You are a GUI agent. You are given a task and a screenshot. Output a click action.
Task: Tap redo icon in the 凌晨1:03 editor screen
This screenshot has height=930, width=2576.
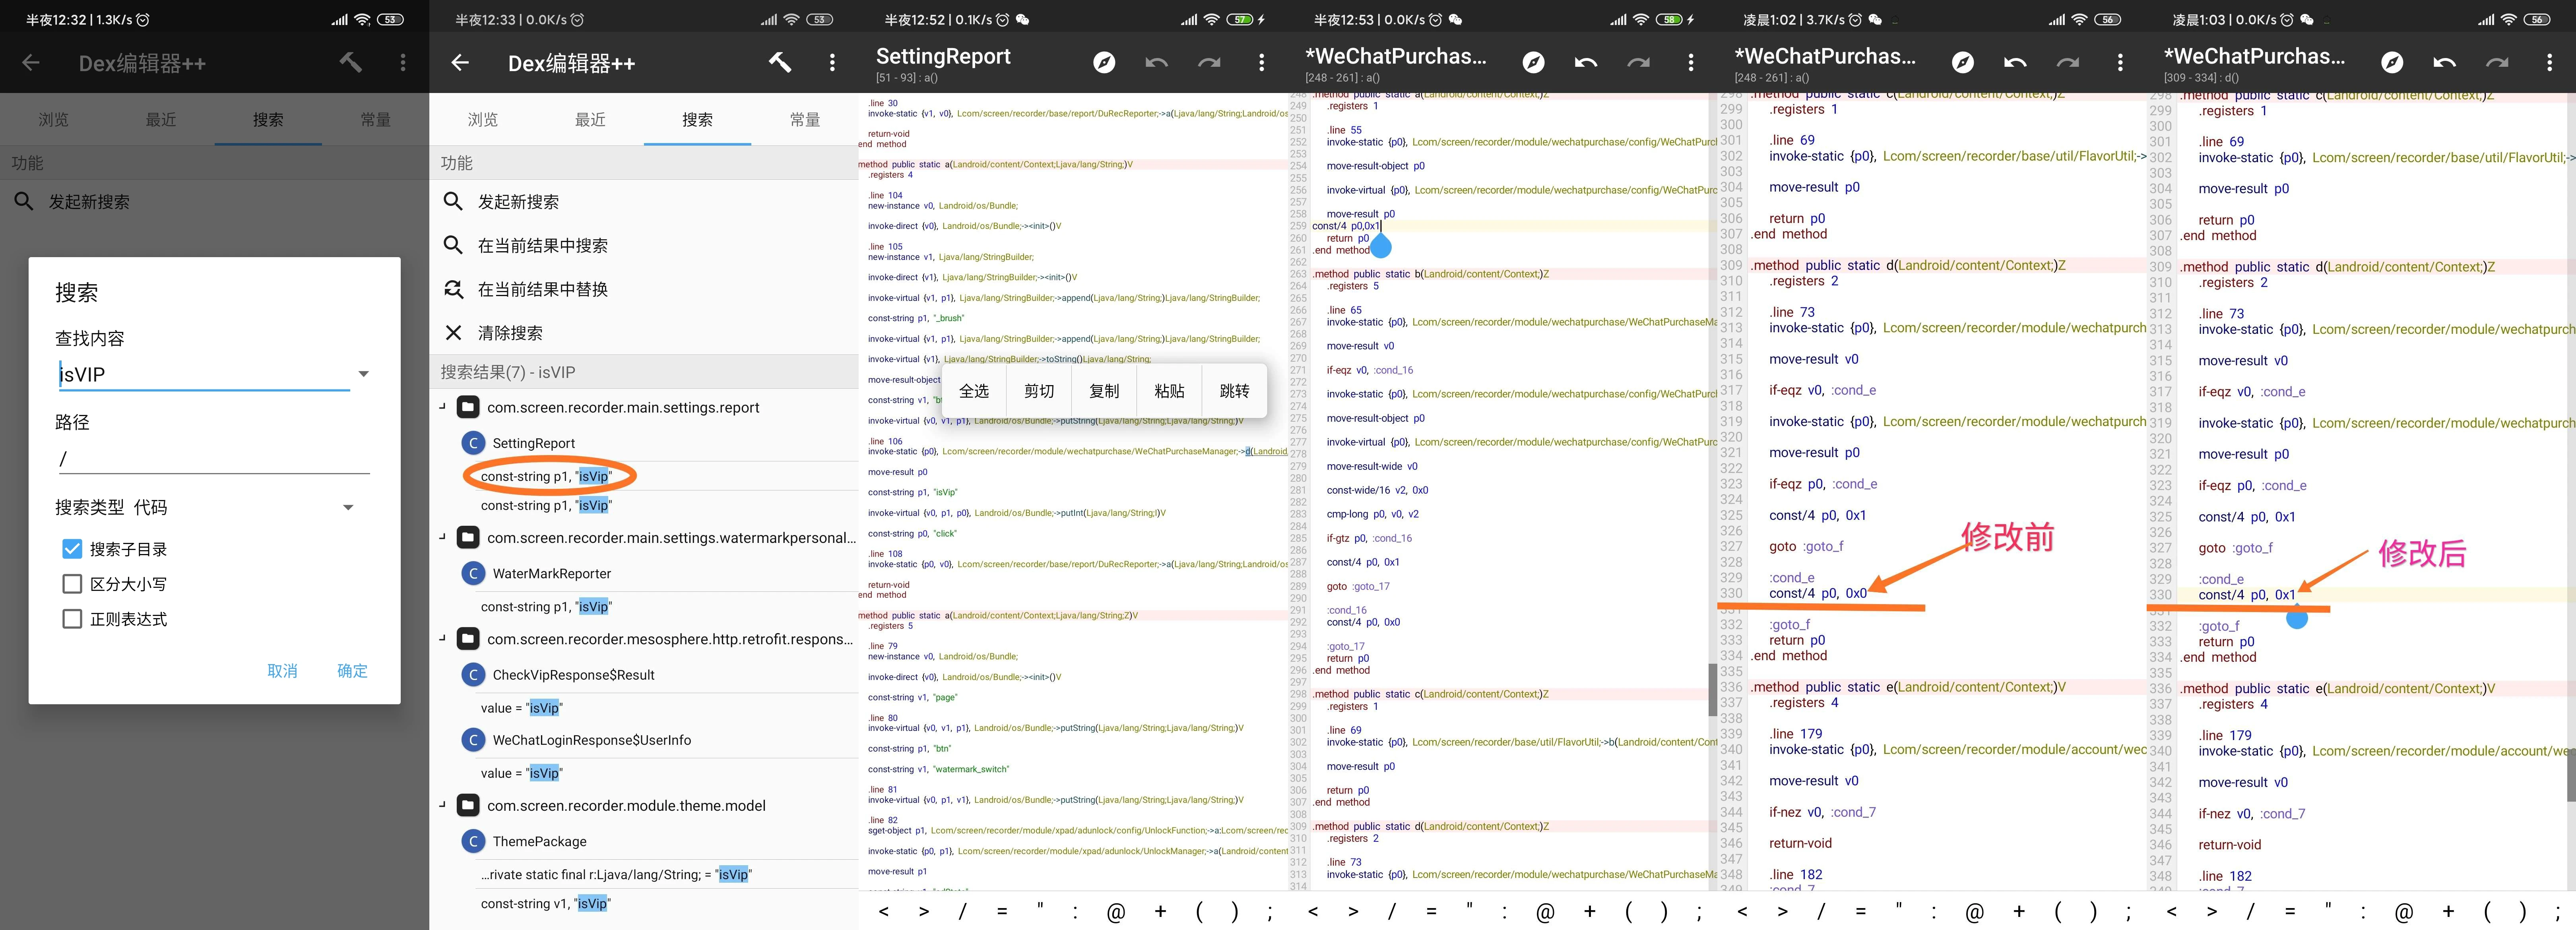tap(2497, 63)
